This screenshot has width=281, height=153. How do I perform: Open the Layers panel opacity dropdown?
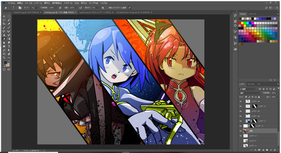coord(278,93)
